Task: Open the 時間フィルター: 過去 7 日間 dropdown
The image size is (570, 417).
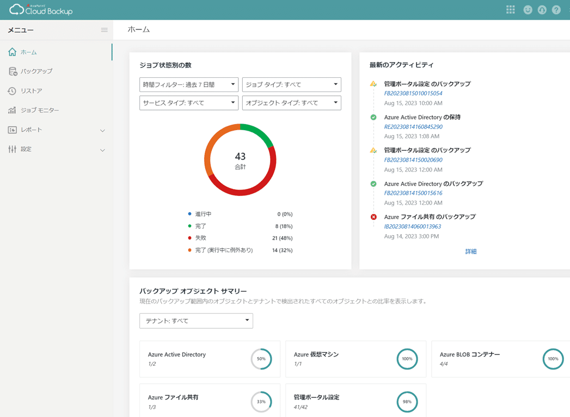Action: pos(189,84)
